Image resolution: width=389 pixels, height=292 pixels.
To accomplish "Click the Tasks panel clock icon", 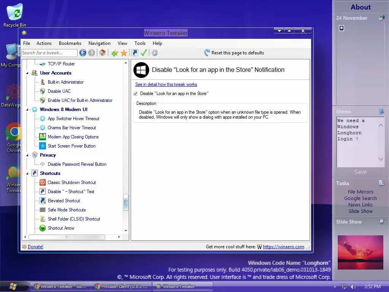I will [x=381, y=183].
